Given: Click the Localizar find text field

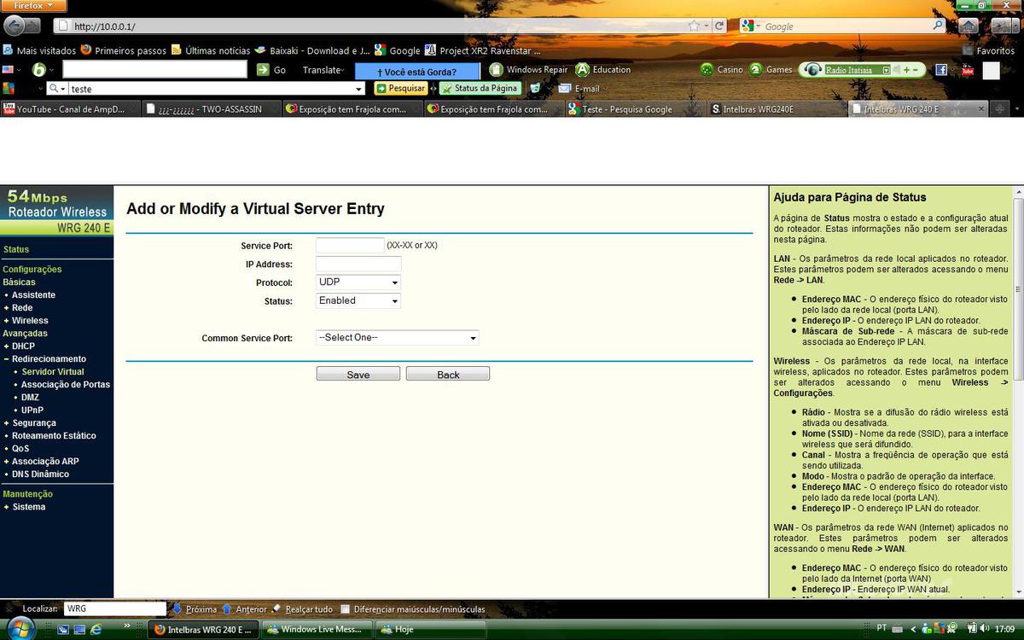Looking at the screenshot, I should tap(114, 609).
